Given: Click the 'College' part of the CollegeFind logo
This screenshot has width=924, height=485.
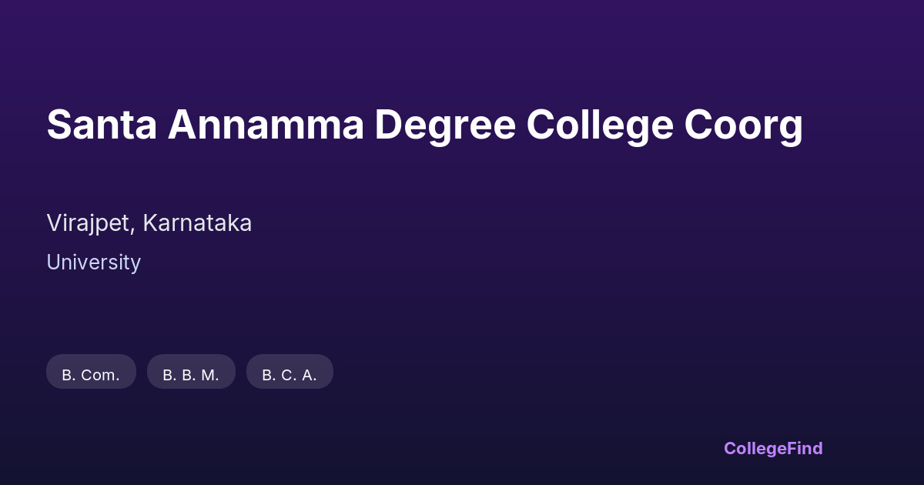Looking at the screenshot, I should [754, 448].
